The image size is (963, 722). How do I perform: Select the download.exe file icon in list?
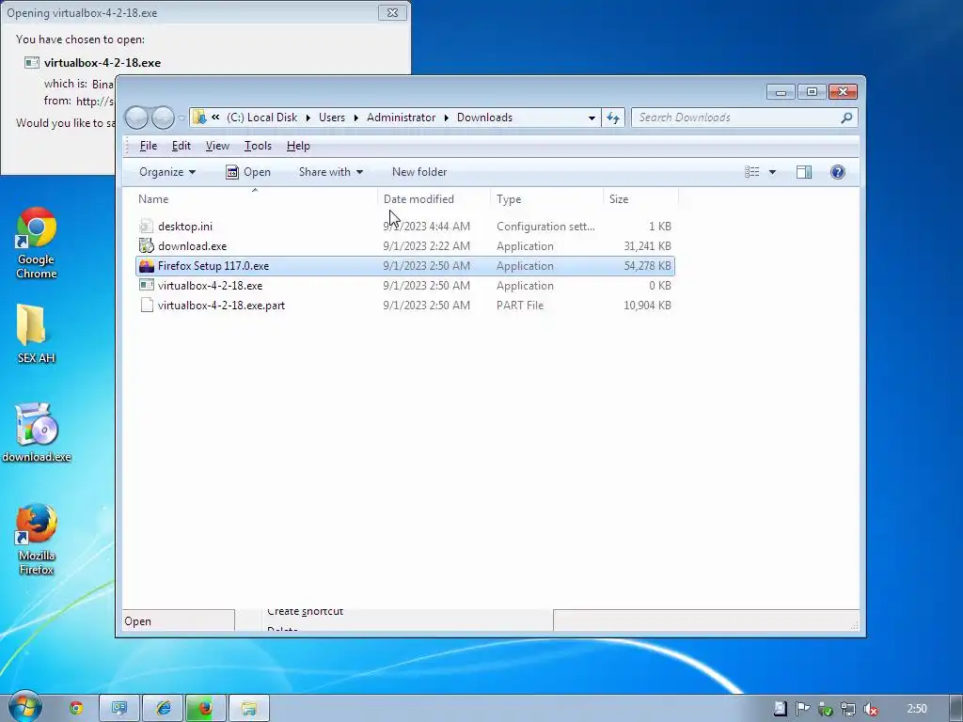pos(146,245)
